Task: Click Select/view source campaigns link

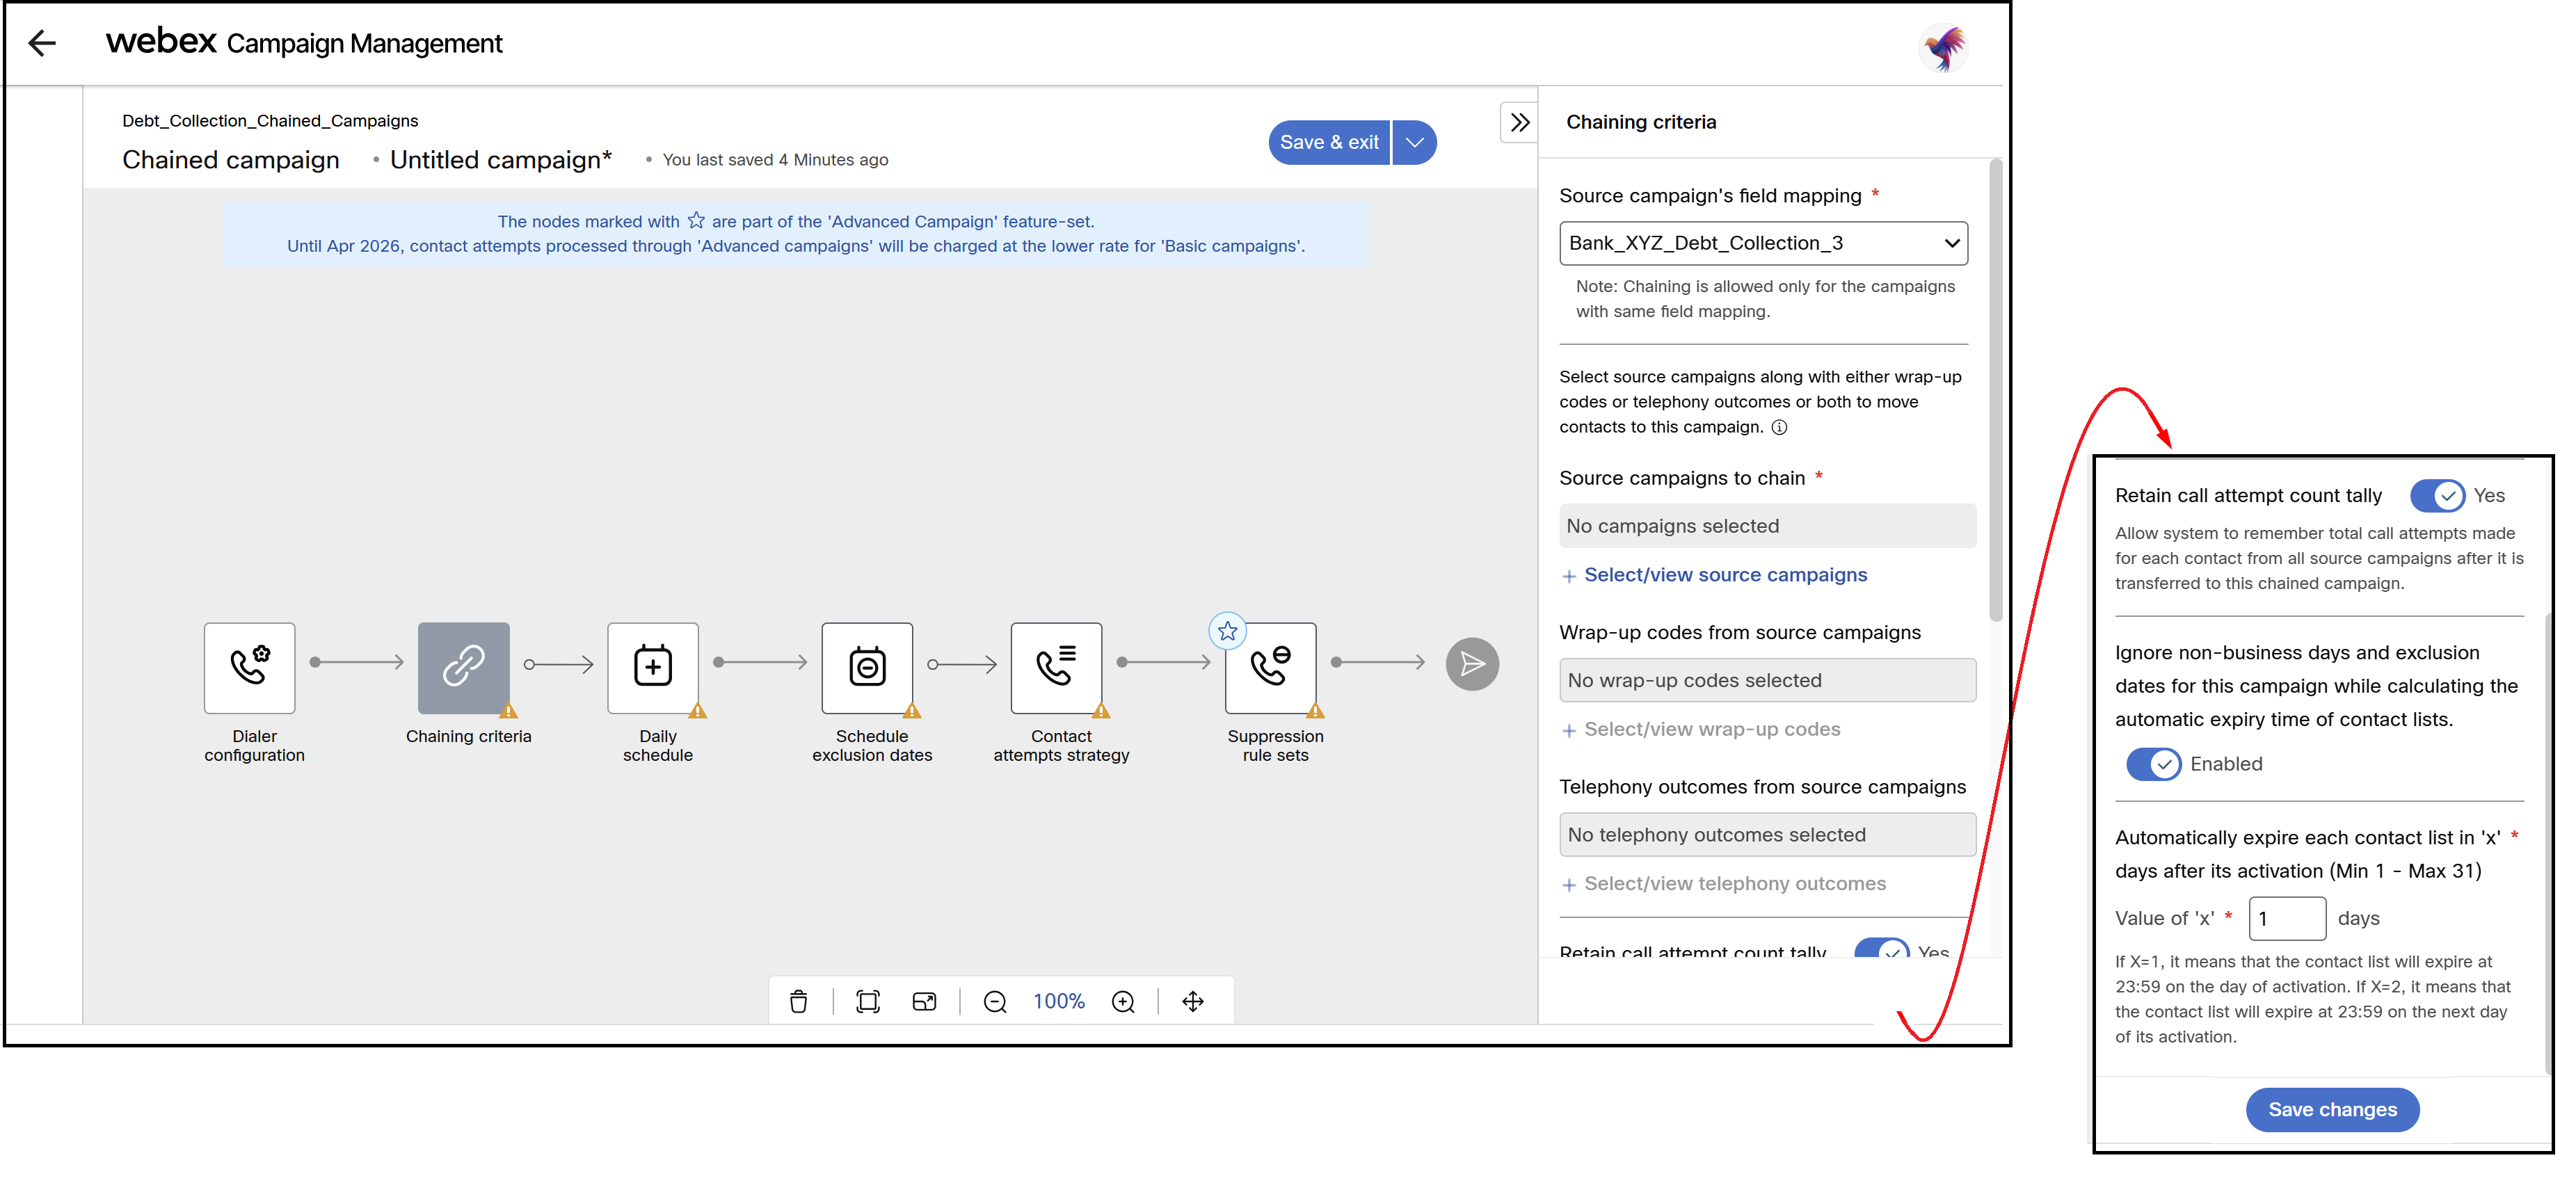Action: tap(1724, 575)
